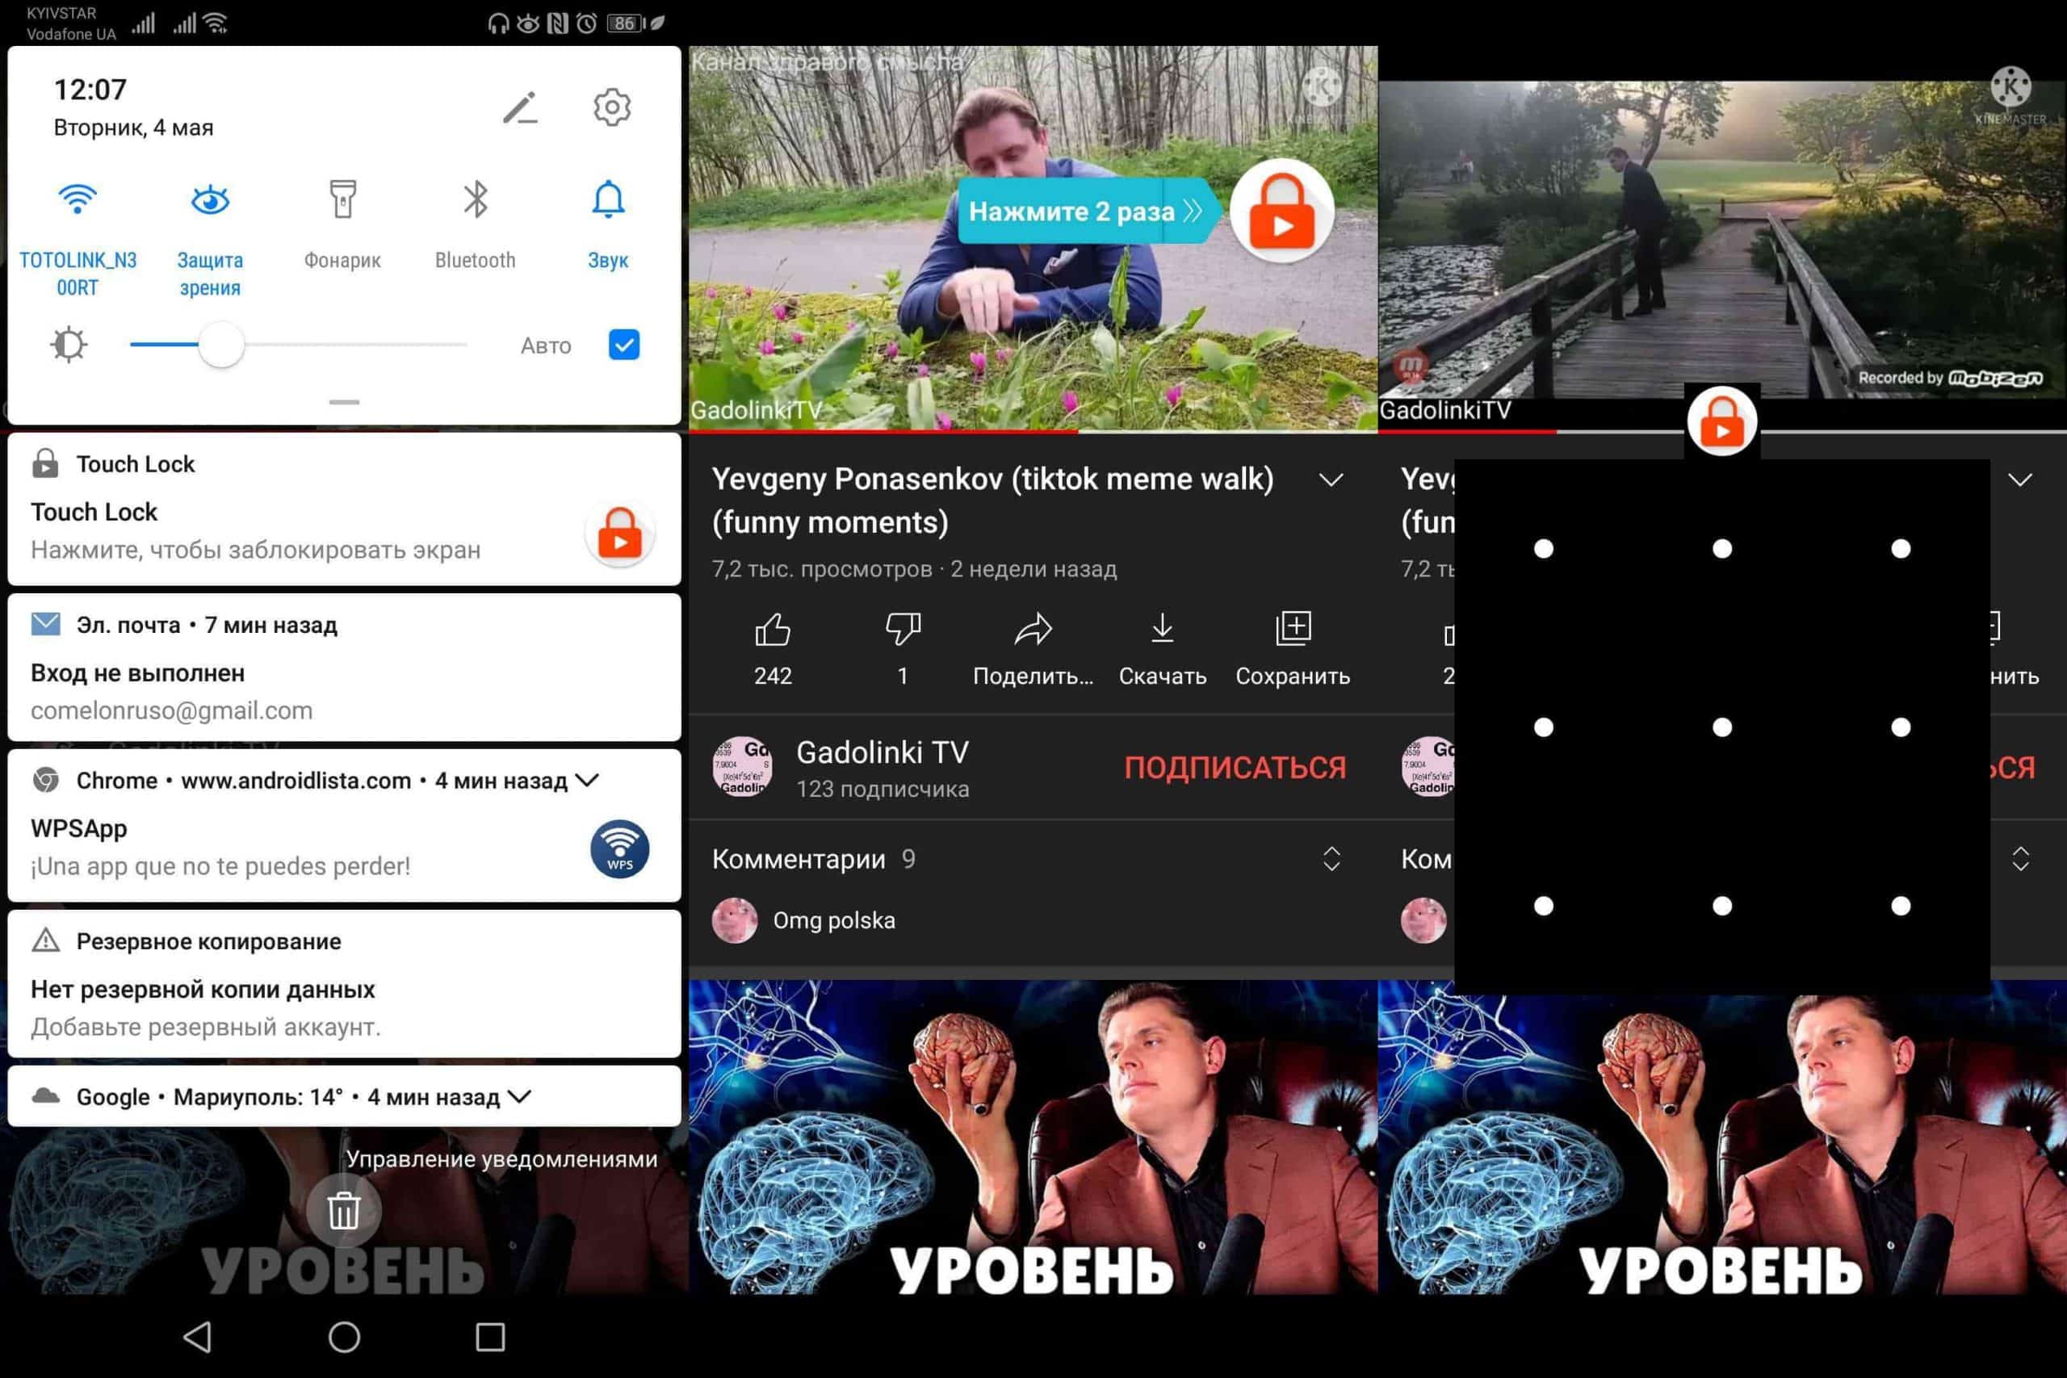Click the Omg polska comment thumbnail
Viewport: 2067px width, 1378px height.
(735, 919)
